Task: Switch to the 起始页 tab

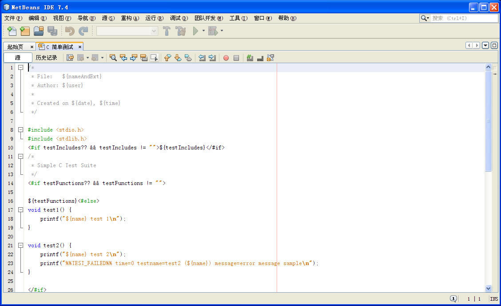Action: click(16, 46)
